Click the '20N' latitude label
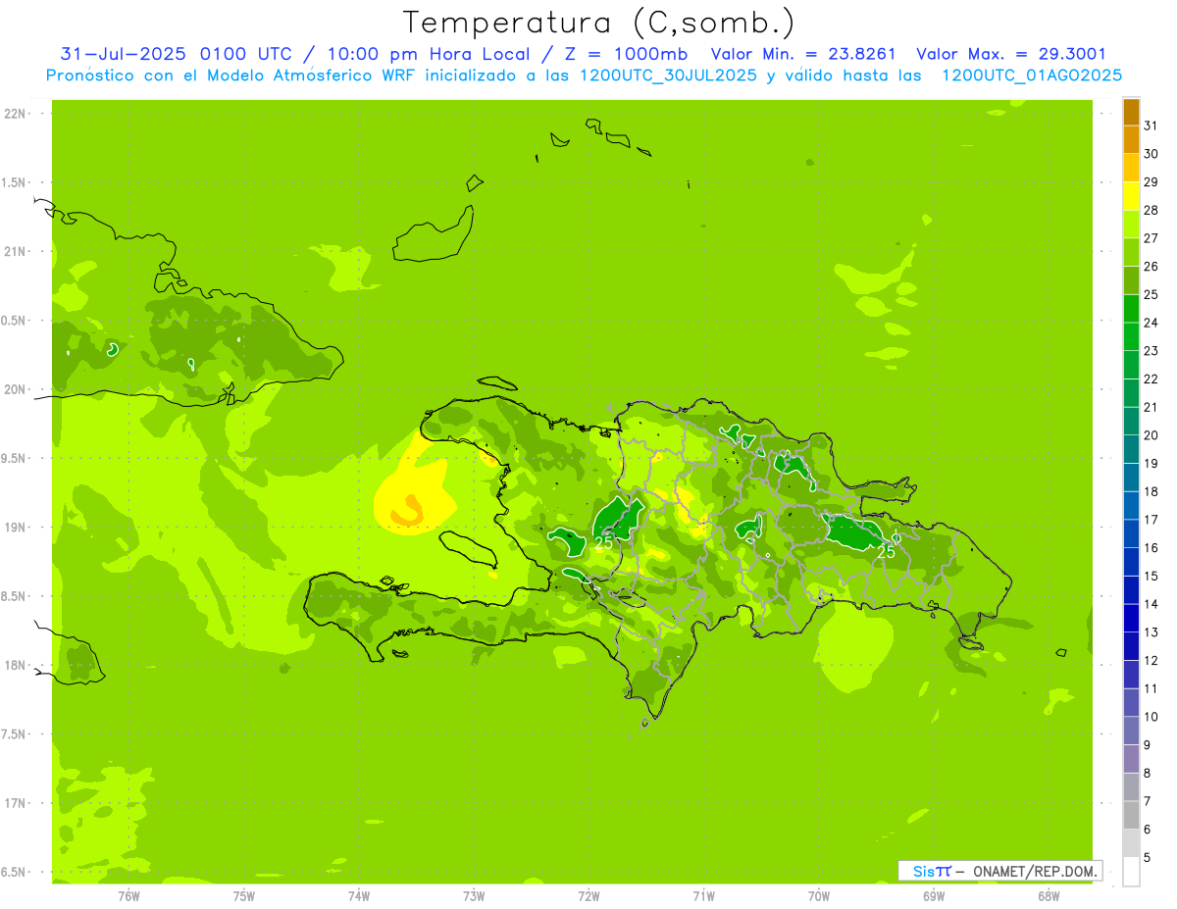The width and height of the screenshot is (1177, 909). click(x=14, y=389)
